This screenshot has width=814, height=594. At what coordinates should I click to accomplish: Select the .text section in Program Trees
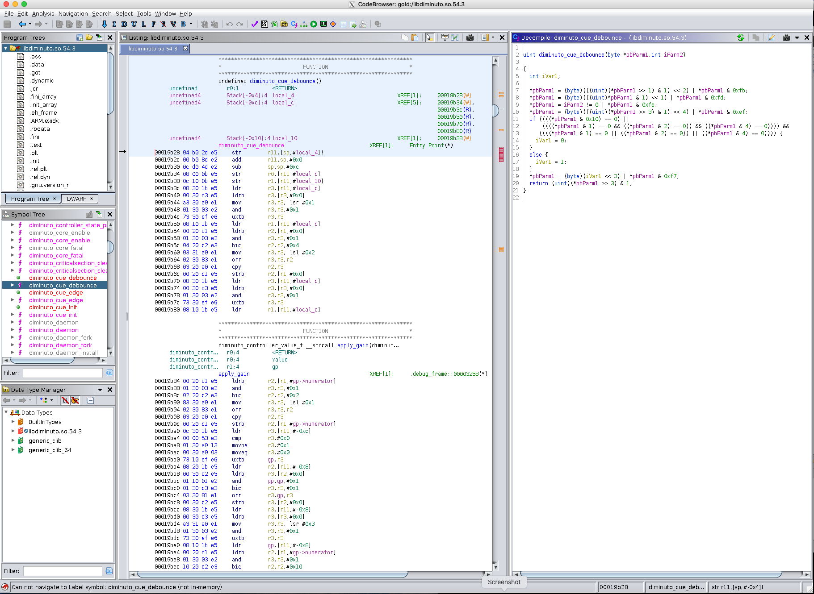pos(34,145)
